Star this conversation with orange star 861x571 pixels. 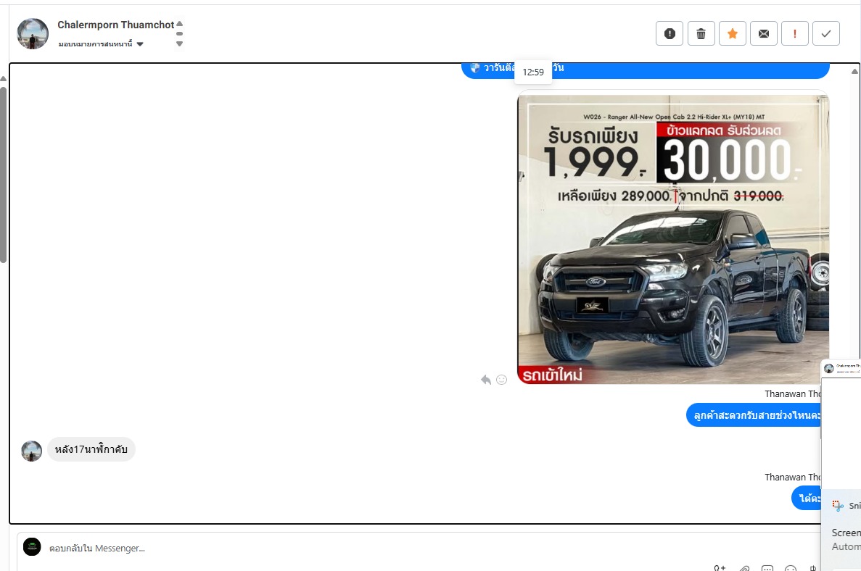(733, 34)
